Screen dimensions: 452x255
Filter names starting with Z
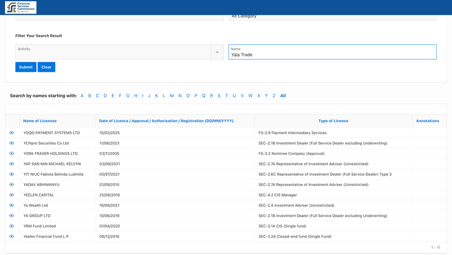click(x=274, y=96)
